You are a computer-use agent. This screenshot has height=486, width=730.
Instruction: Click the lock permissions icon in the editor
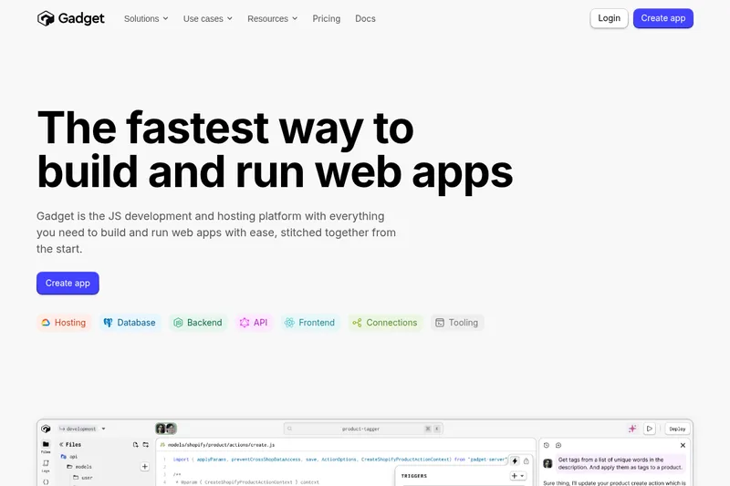(527, 460)
